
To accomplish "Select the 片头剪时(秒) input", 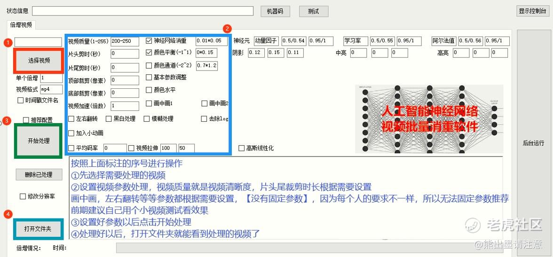I will point(125,54).
